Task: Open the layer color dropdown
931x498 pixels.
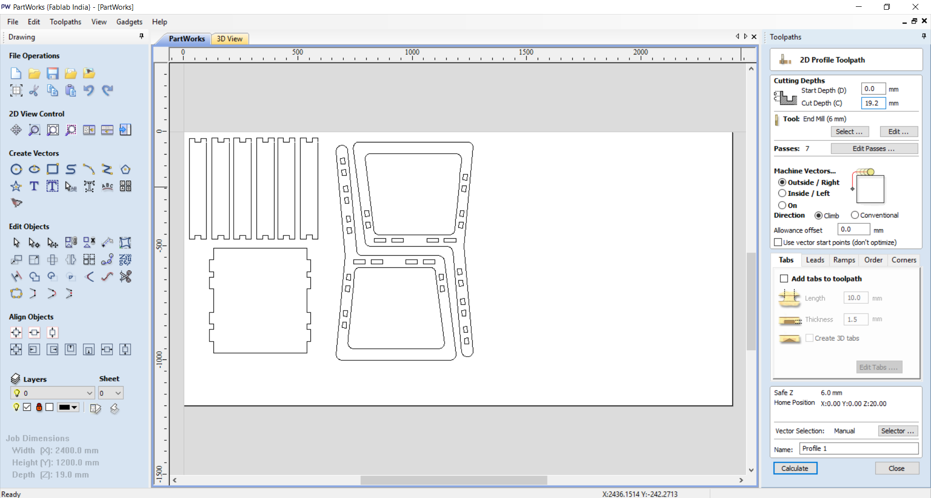Action: [x=68, y=407]
